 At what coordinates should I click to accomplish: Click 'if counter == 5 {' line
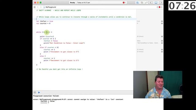pos(48,39)
